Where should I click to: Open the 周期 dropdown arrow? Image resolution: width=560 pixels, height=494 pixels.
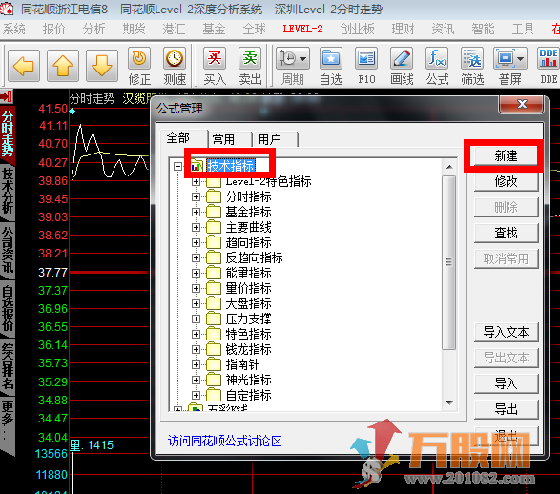tap(303, 58)
